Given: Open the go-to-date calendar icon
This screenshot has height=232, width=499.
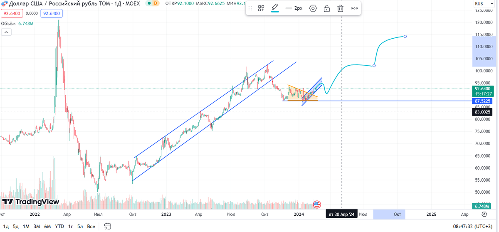Looking at the screenshot, I should [x=108, y=226].
